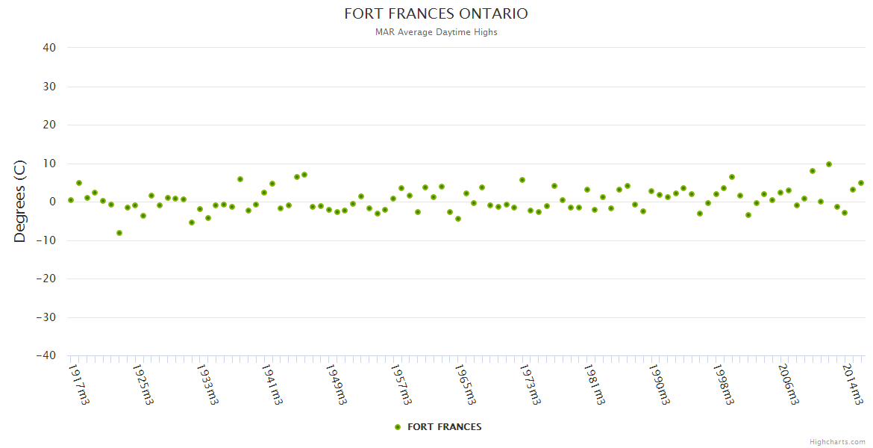Click the 1917m3 x-axis label

79,384
